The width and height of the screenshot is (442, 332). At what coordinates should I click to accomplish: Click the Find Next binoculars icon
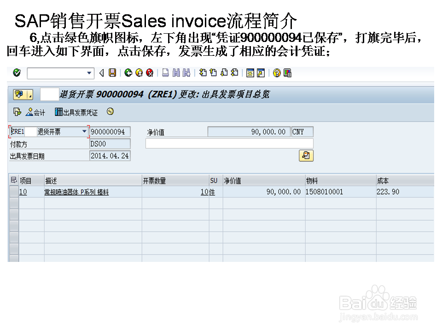[186, 73]
